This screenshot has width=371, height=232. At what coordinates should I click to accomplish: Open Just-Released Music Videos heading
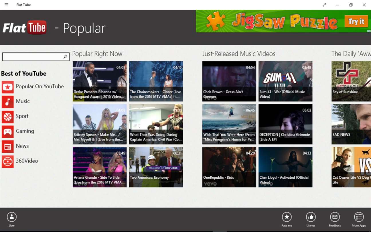pos(239,54)
